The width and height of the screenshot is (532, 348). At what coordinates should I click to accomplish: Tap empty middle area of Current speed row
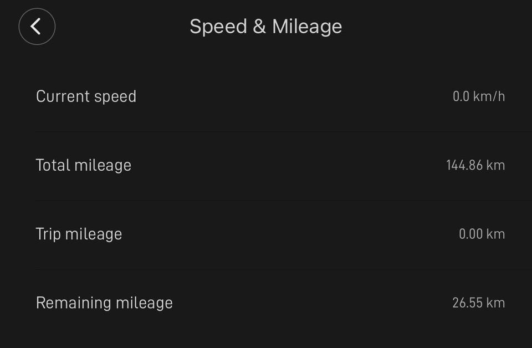click(x=288, y=96)
